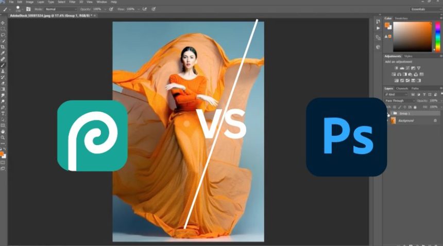
Task: Add a Levels adjustment
Action: 402,68
